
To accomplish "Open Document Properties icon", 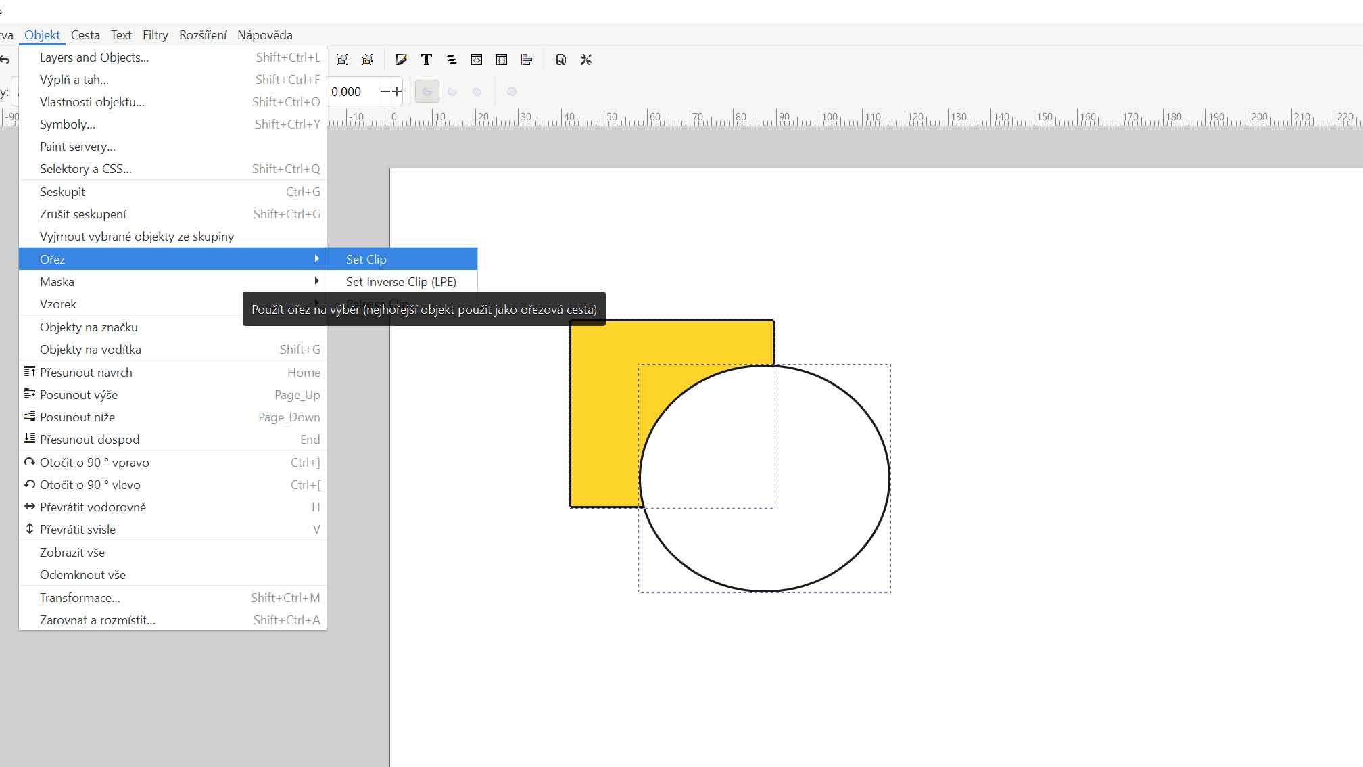I will 560,60.
